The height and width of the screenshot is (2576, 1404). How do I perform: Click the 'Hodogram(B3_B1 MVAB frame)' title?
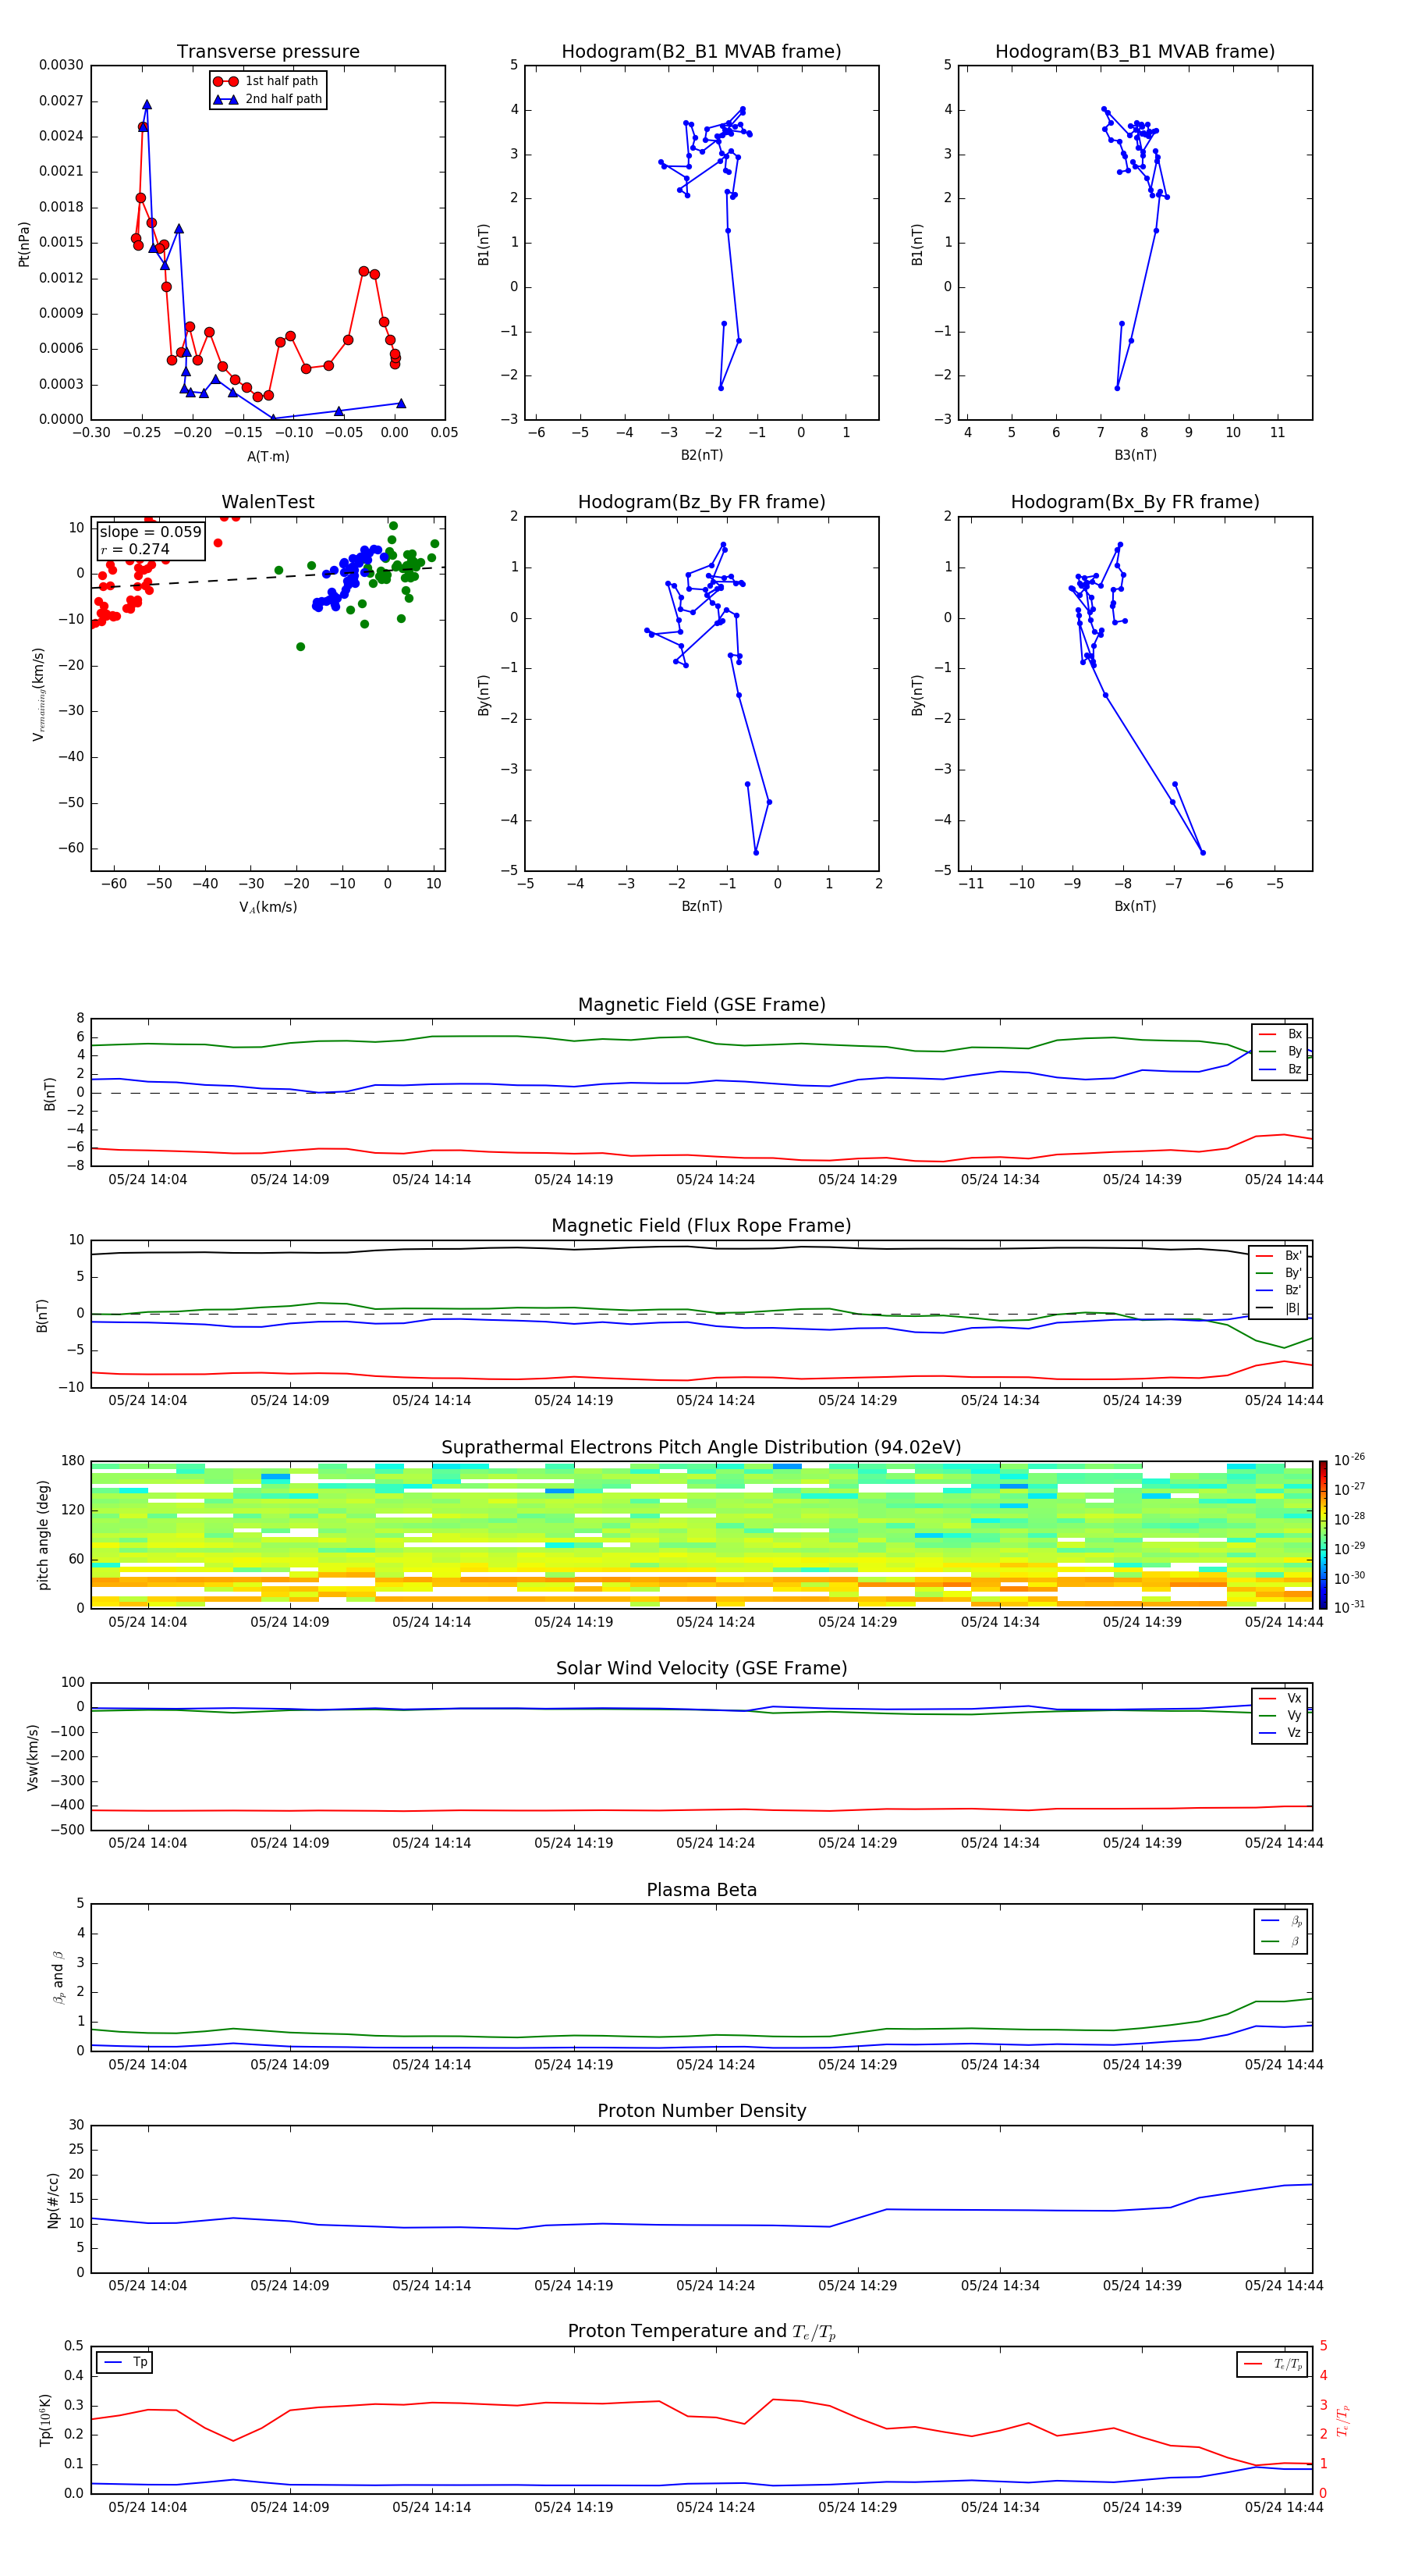[x=1135, y=52]
